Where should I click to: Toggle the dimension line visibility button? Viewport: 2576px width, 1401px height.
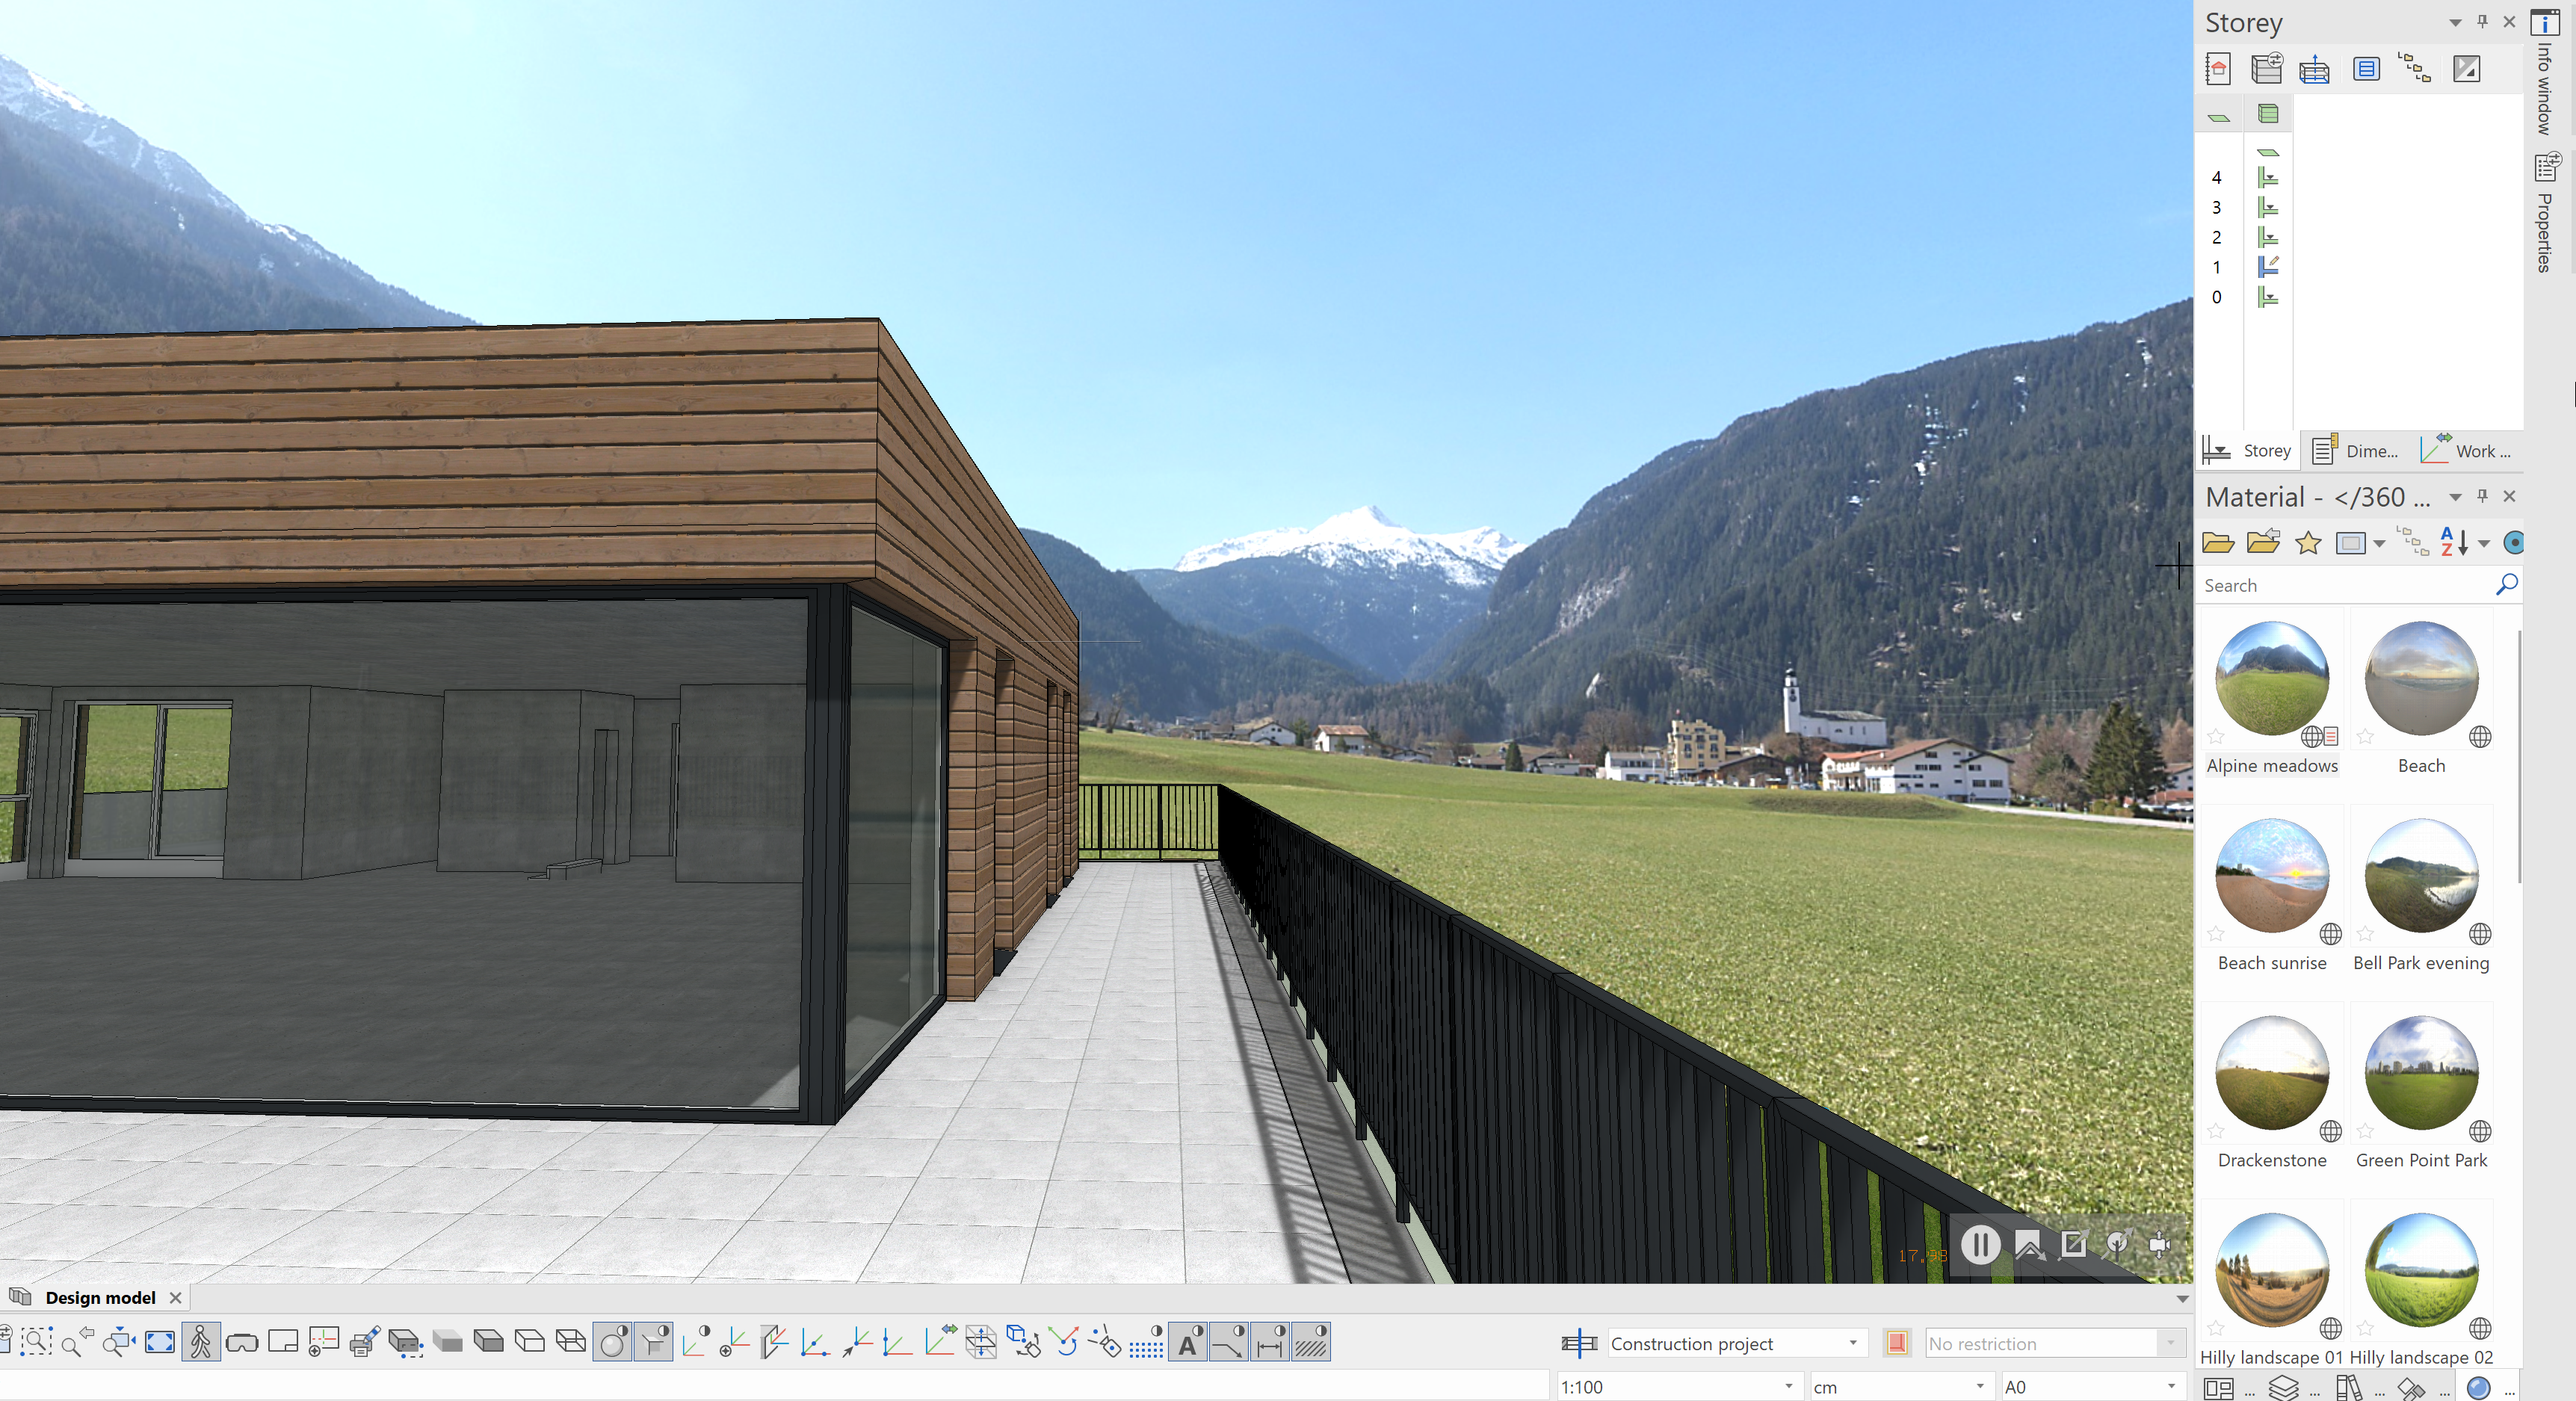[x=1270, y=1342]
